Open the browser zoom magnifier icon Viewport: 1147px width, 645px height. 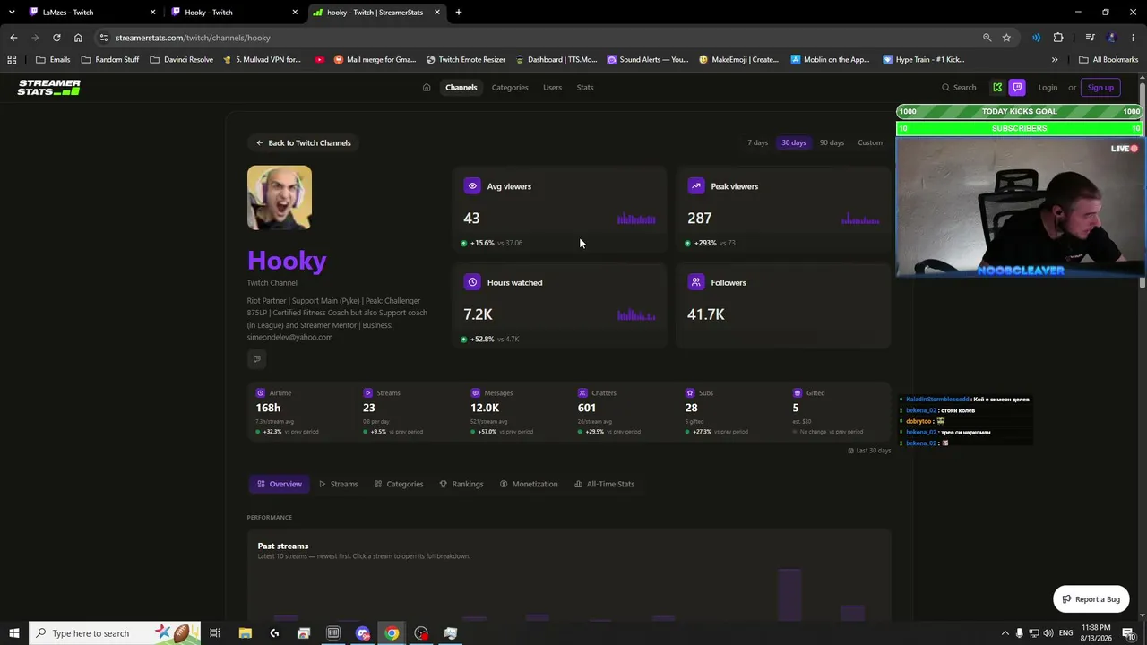tap(987, 38)
